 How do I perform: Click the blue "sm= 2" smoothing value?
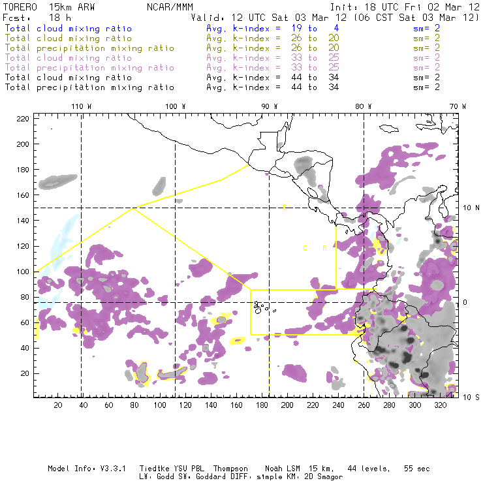427,28
